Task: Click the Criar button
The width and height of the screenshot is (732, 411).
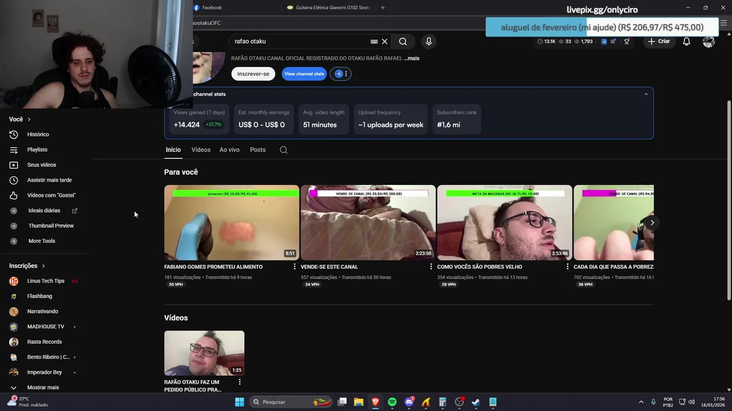Action: [x=658, y=41]
